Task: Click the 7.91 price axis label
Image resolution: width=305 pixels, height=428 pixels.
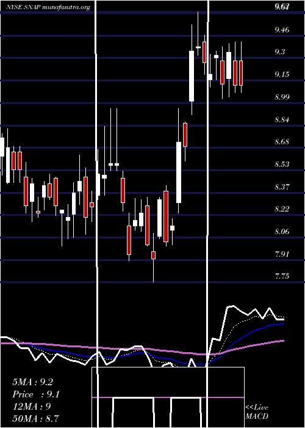Action: tap(282, 254)
